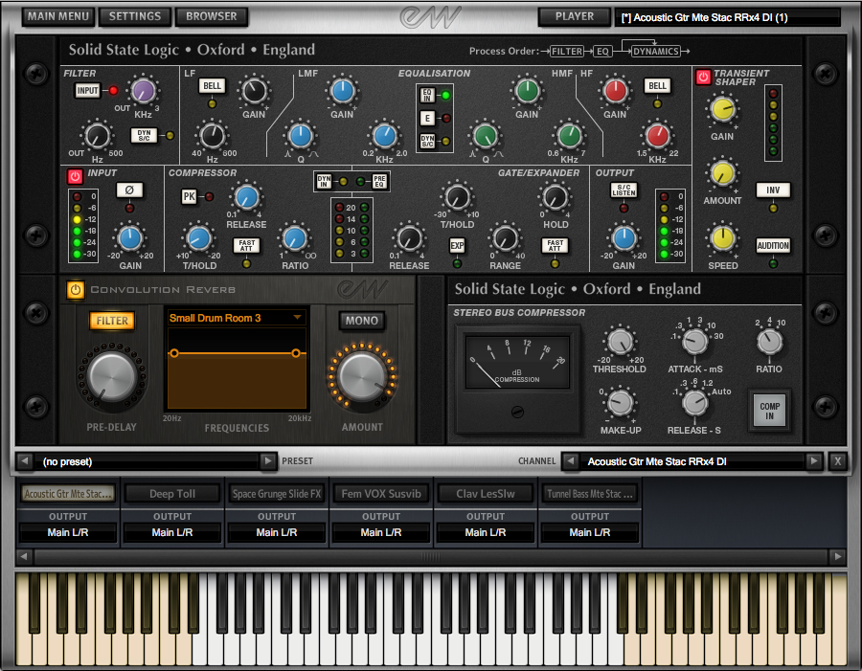862x671 pixels.
Task: Click the EQ box in Process Order
Action: pos(602,51)
